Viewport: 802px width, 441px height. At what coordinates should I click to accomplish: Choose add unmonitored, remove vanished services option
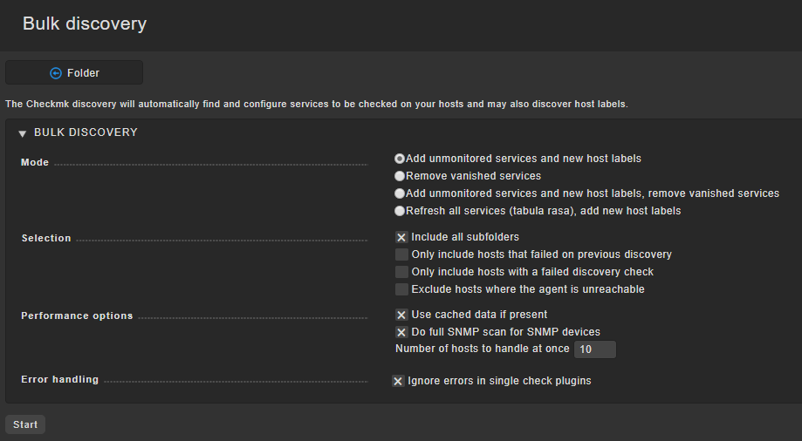400,193
